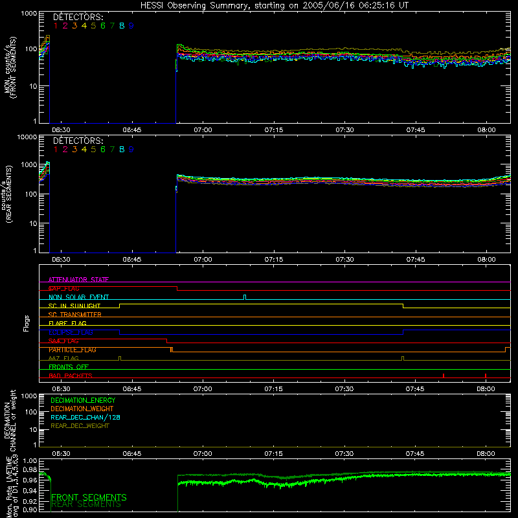Select detector 8 legend number in rear segments panel
This screenshot has height=518, width=518.
tap(122, 150)
